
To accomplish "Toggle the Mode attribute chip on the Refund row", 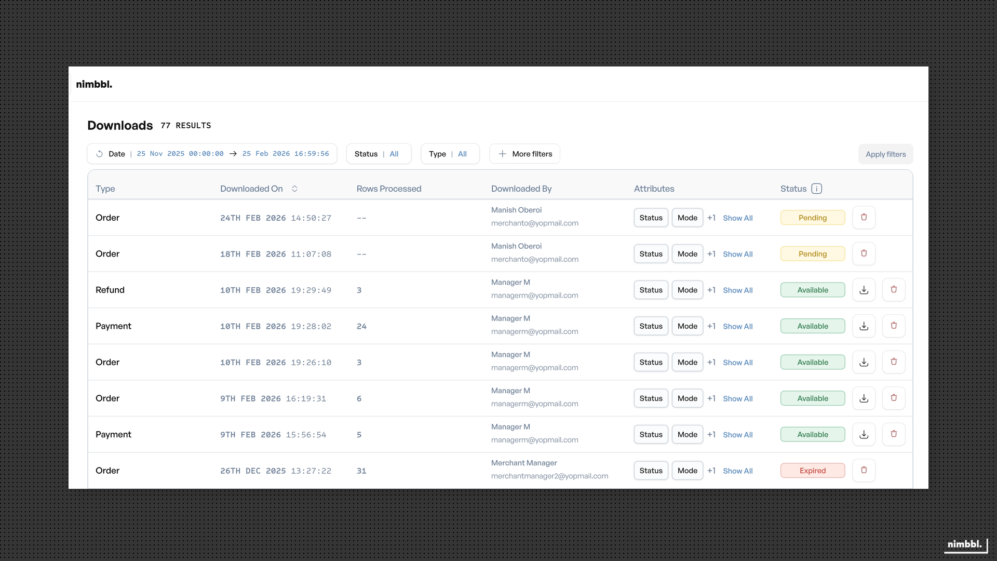I will coord(687,289).
